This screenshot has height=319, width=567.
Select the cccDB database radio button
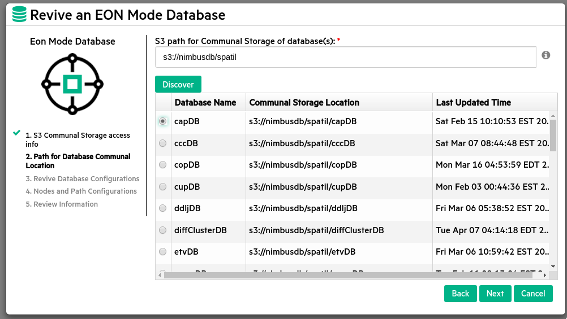coord(163,143)
